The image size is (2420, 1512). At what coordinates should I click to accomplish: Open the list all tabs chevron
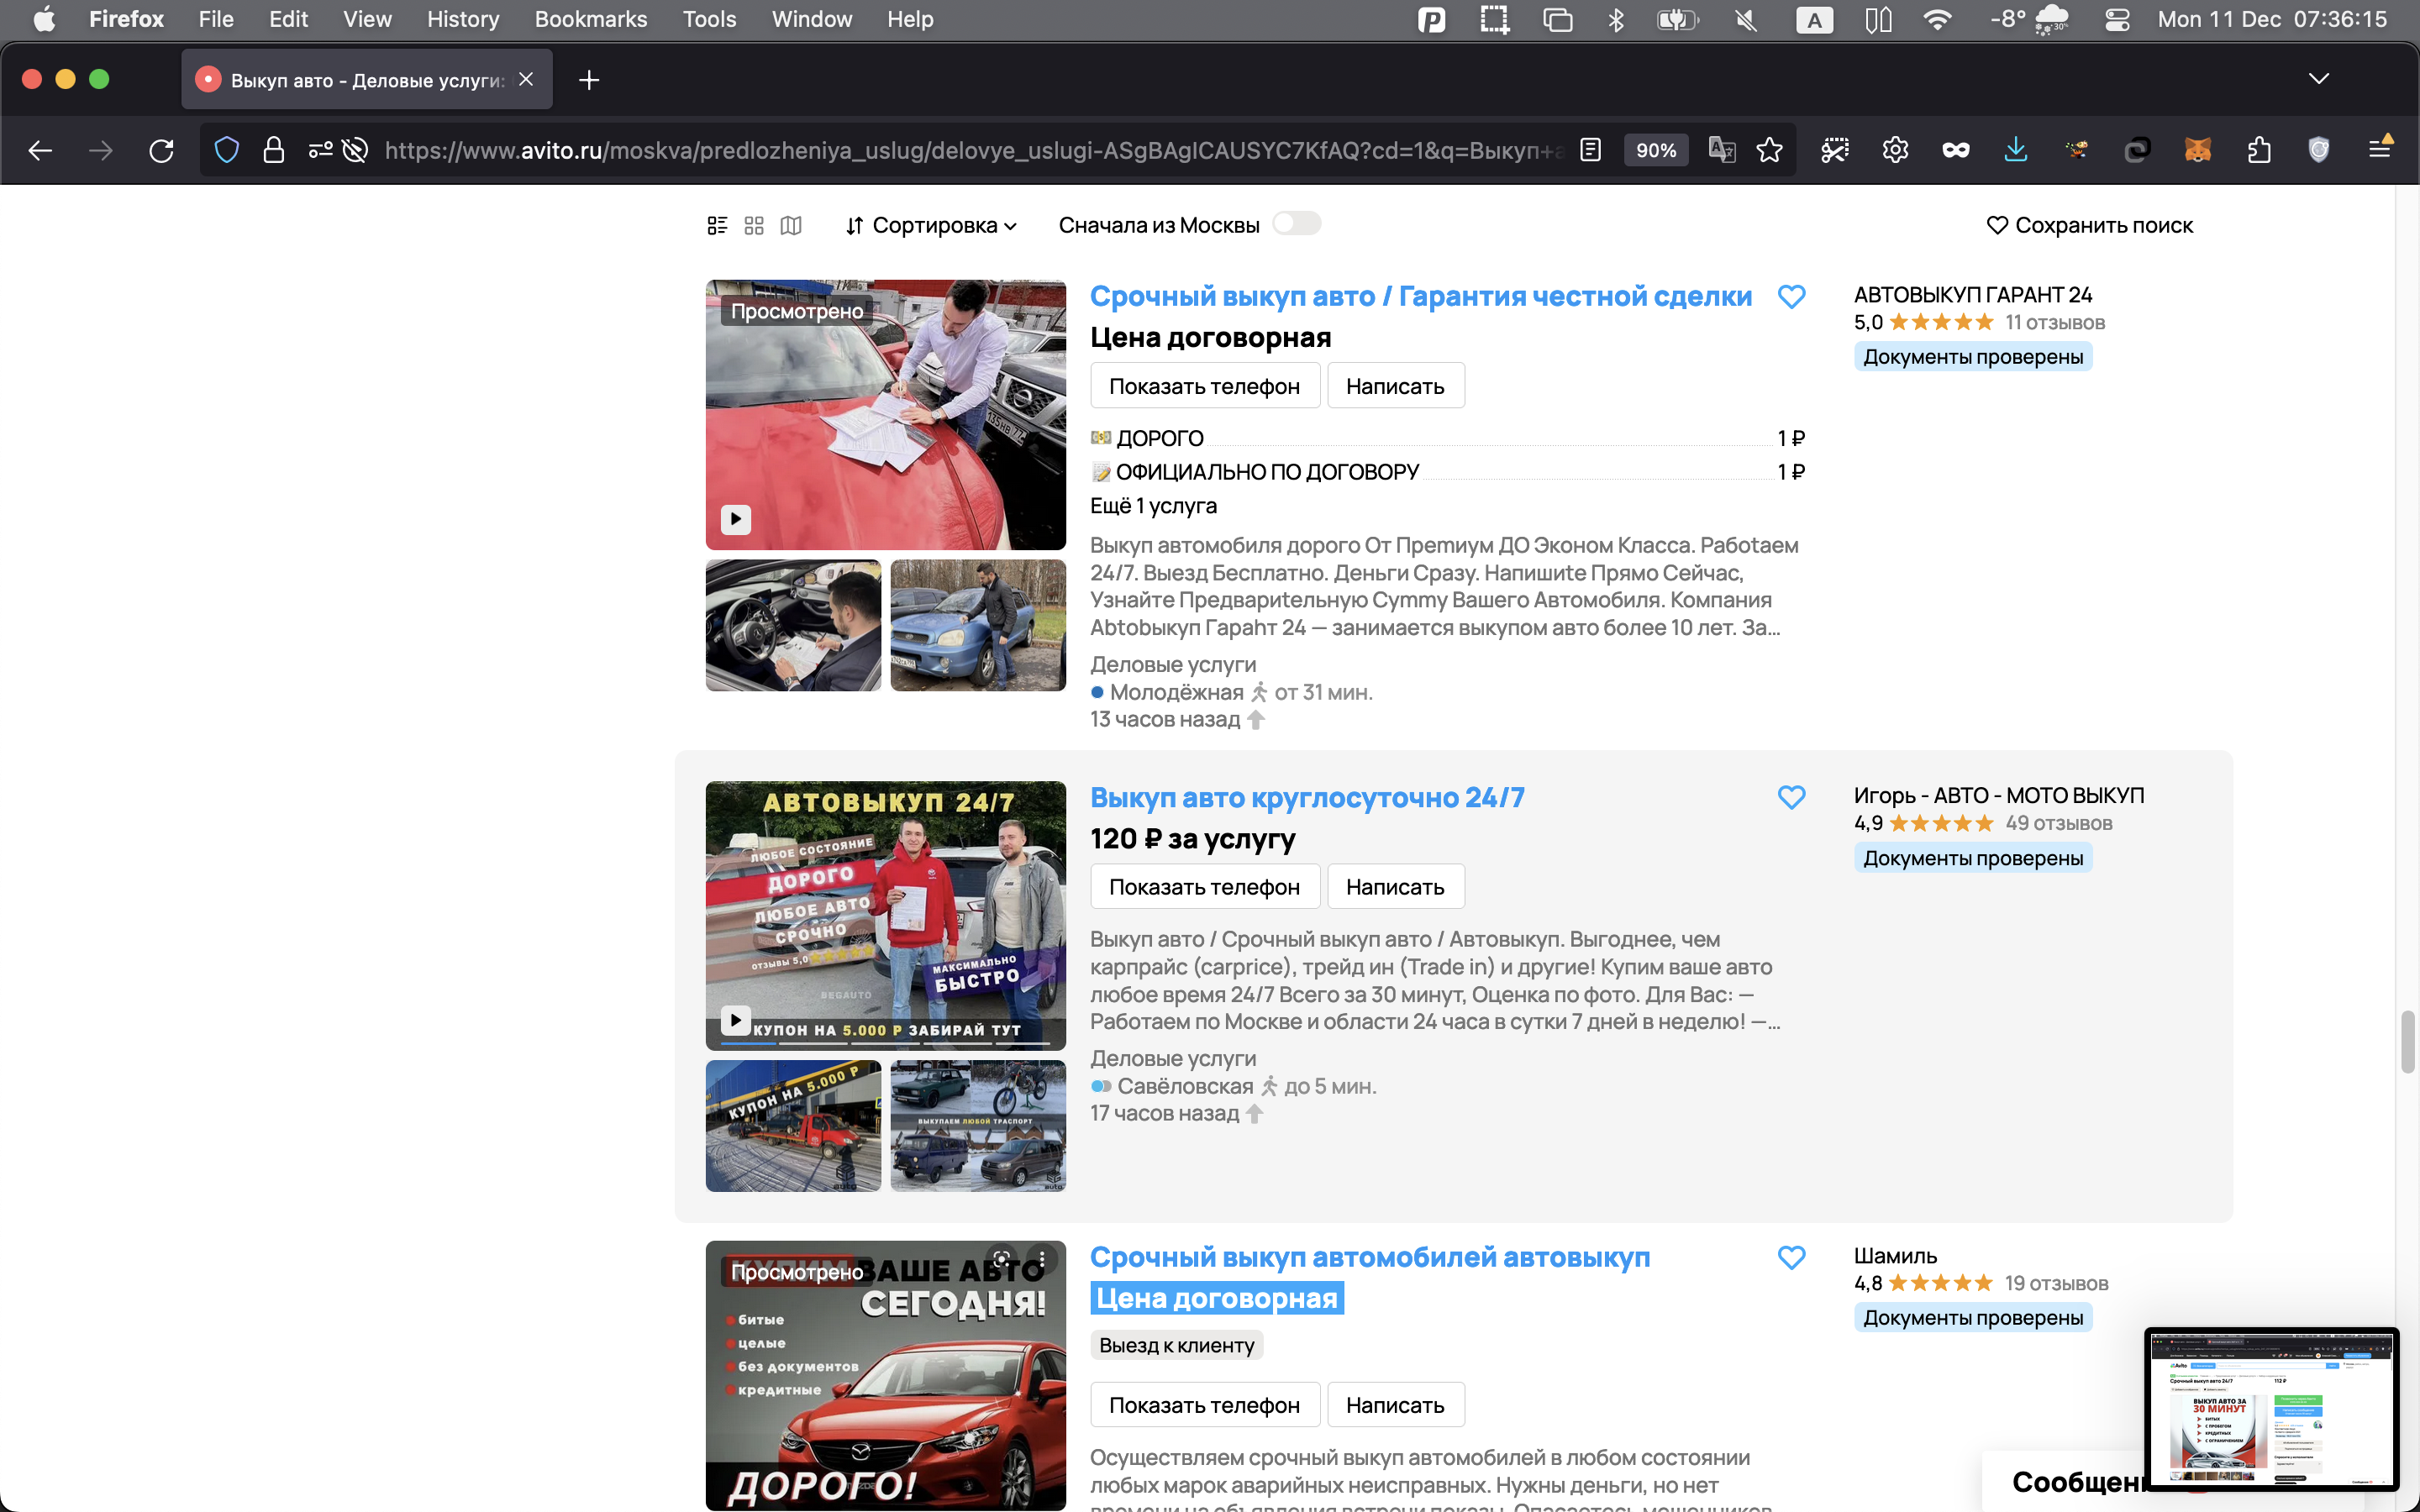[x=2318, y=79]
